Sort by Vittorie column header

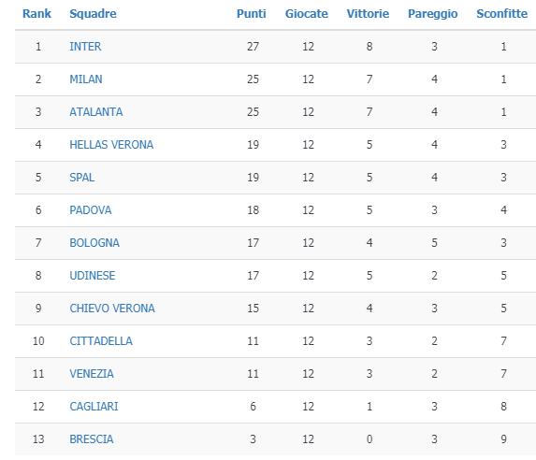click(x=368, y=14)
